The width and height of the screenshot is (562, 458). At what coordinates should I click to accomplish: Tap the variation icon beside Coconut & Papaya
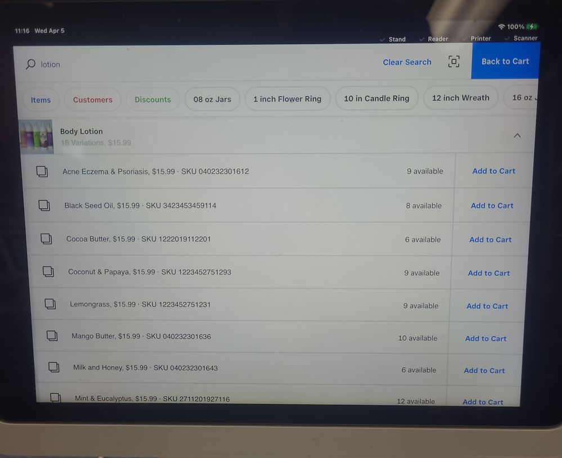[x=48, y=272]
